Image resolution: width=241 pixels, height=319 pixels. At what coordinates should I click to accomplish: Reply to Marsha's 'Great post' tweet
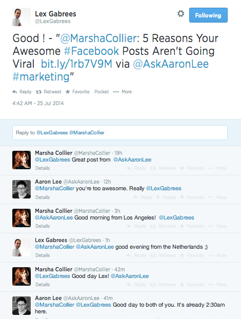136,168
